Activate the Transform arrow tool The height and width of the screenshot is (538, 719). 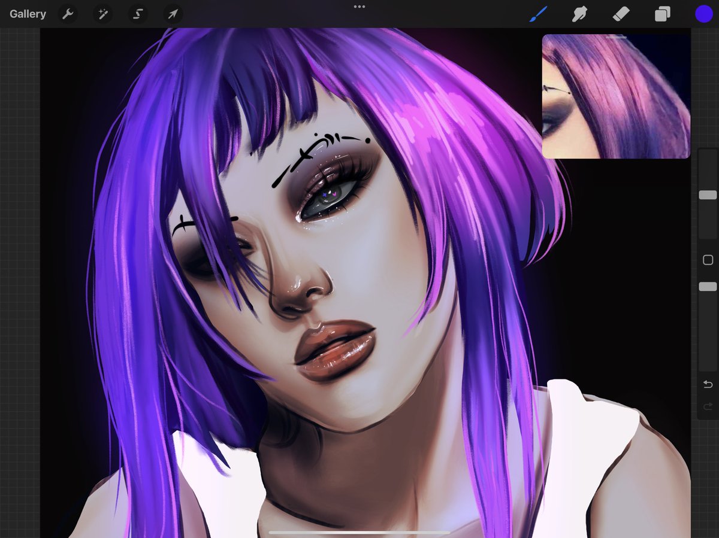173,14
